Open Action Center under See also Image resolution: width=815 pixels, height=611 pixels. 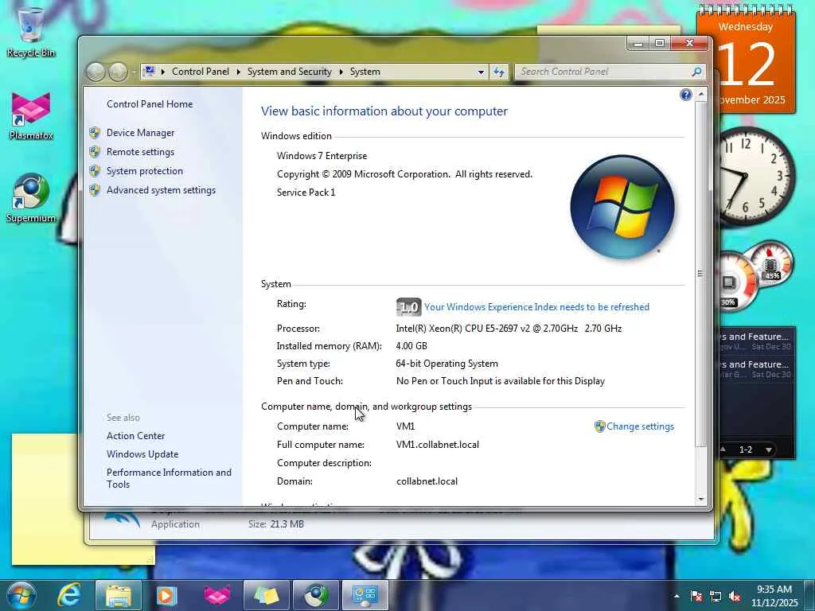[135, 436]
